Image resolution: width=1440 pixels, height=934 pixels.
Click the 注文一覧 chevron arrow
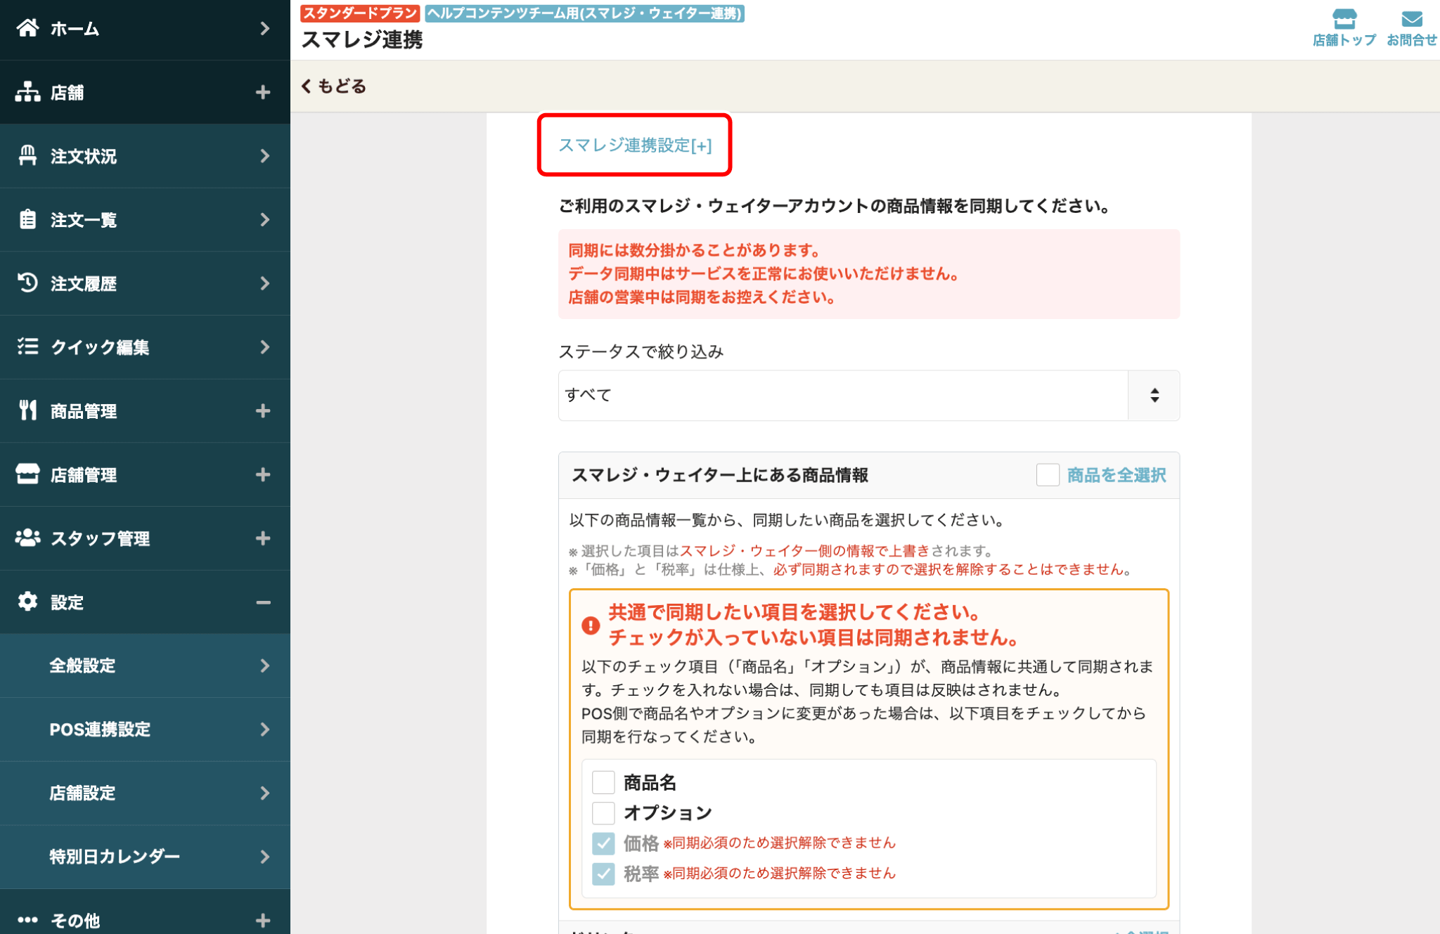click(x=264, y=219)
